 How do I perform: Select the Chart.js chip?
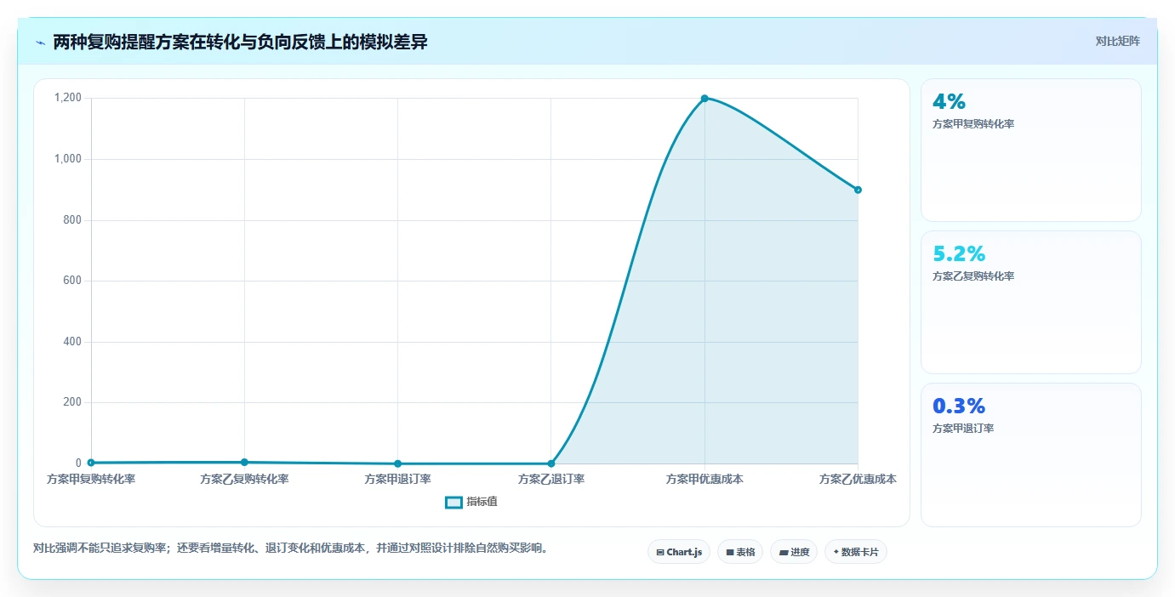click(x=679, y=552)
